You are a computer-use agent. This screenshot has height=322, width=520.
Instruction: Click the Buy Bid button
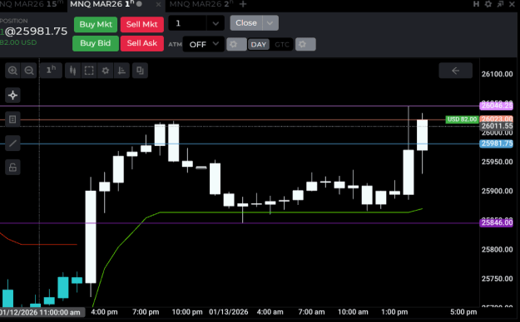pyautogui.click(x=96, y=43)
